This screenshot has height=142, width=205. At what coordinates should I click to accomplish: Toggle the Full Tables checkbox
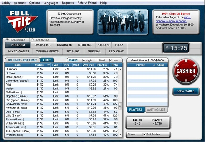click(145, 134)
